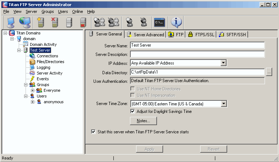Screen dimensions: 279x162
Task: Open the Server Time Zone dropdown
Action: pos(224,104)
